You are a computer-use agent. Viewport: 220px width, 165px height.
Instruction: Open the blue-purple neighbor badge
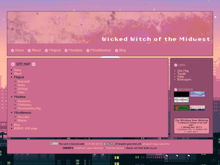pos(198,94)
